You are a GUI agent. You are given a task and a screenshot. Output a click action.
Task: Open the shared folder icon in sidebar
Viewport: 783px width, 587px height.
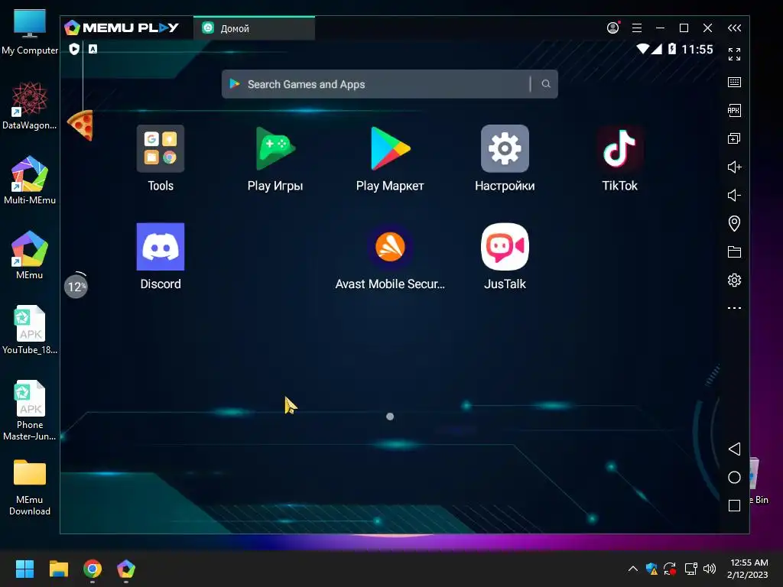(x=734, y=251)
